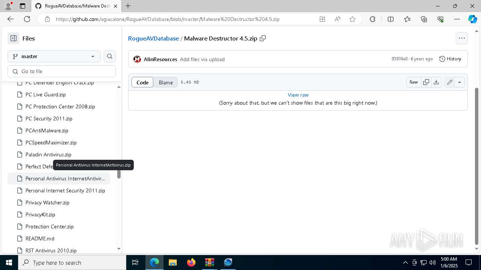Go to RogueAVDatabase repository link
The height and width of the screenshot is (270, 481).
tap(153, 38)
